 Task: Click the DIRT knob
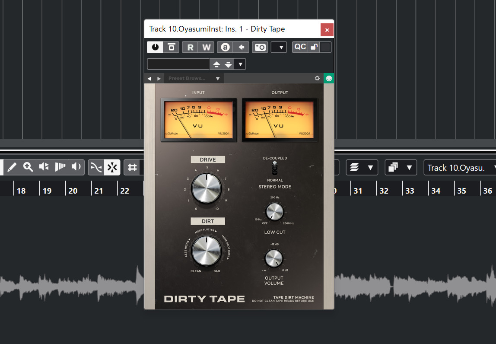point(207,251)
